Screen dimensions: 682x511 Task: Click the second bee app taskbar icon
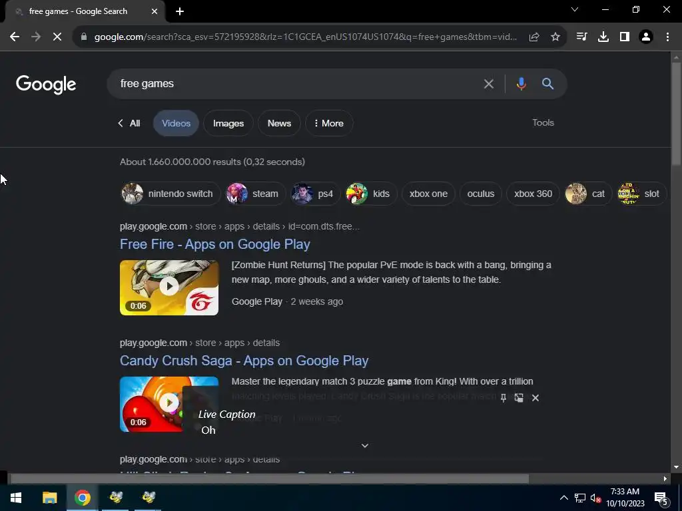(149, 498)
